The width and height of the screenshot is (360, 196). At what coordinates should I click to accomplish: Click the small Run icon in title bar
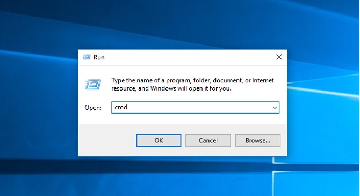tap(87, 57)
